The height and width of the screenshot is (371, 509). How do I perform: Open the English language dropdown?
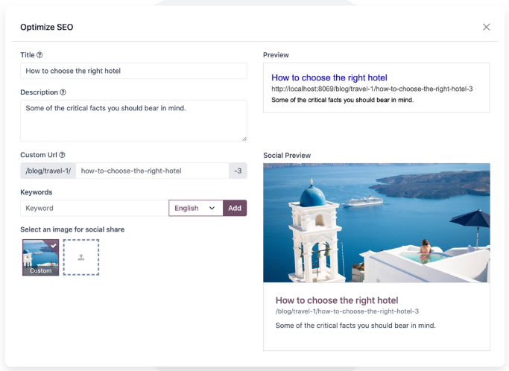coord(195,209)
